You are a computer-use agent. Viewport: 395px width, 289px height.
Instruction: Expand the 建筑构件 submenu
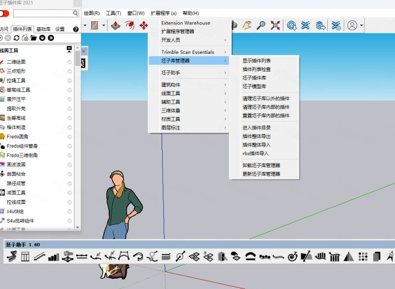tap(189, 85)
